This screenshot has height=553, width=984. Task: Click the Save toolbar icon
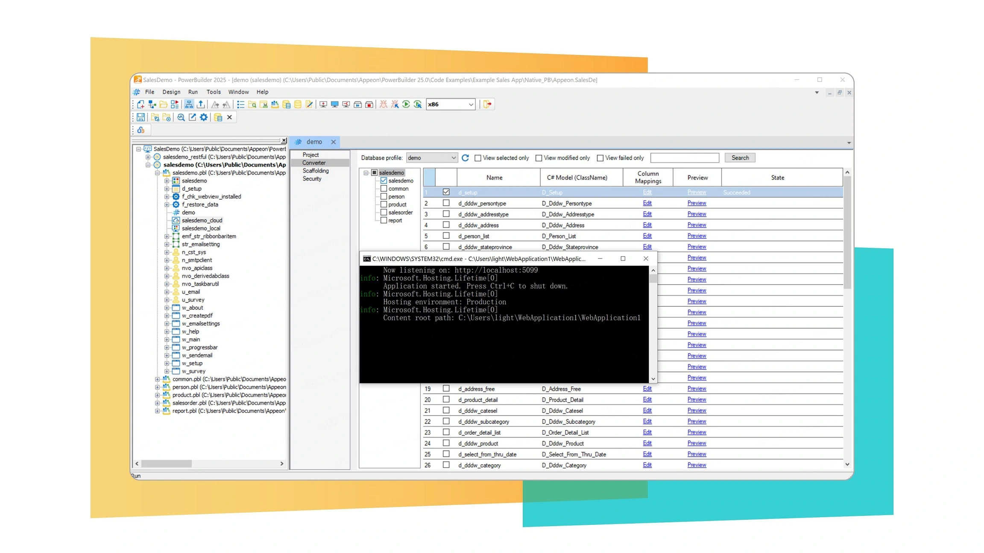(x=141, y=117)
